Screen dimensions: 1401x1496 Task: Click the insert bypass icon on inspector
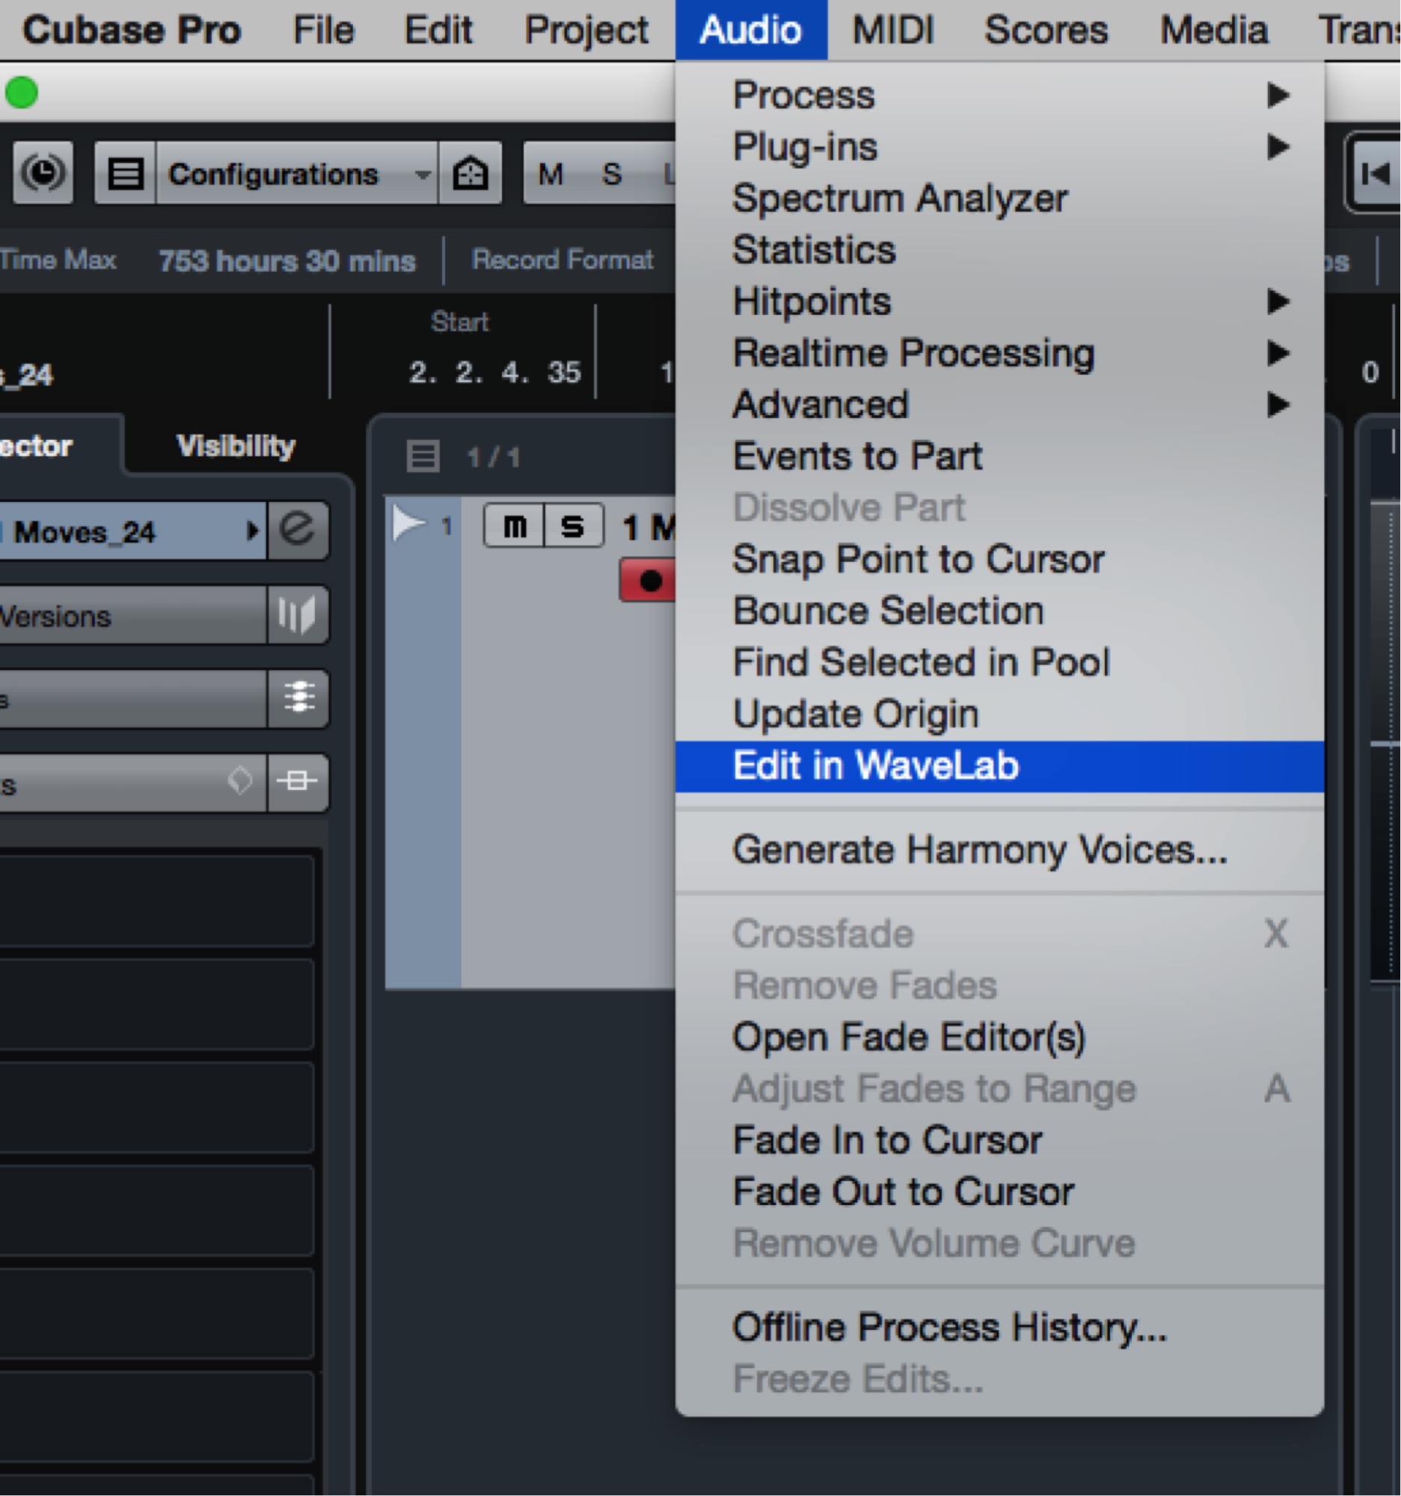(x=298, y=781)
